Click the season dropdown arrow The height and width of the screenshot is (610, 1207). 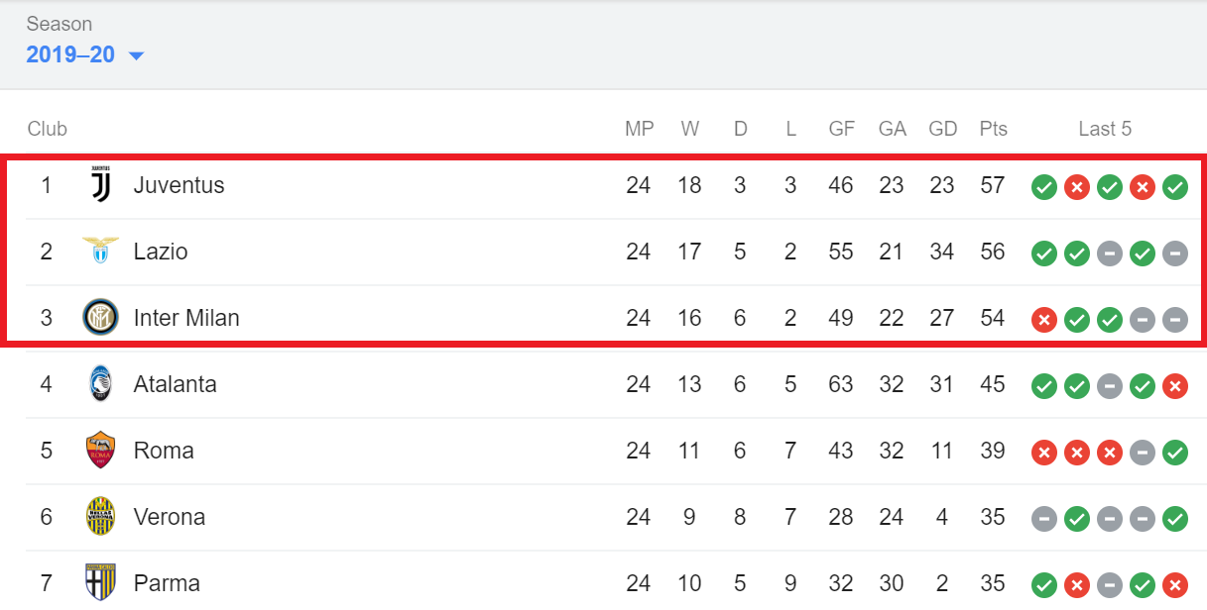pyautogui.click(x=136, y=55)
